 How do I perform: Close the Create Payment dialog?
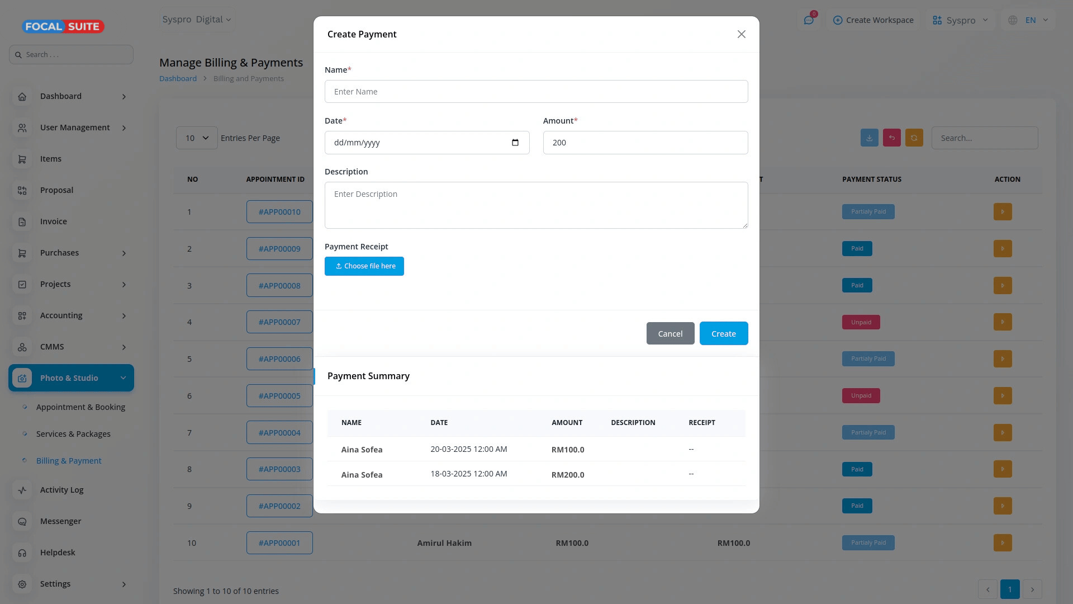point(741,34)
